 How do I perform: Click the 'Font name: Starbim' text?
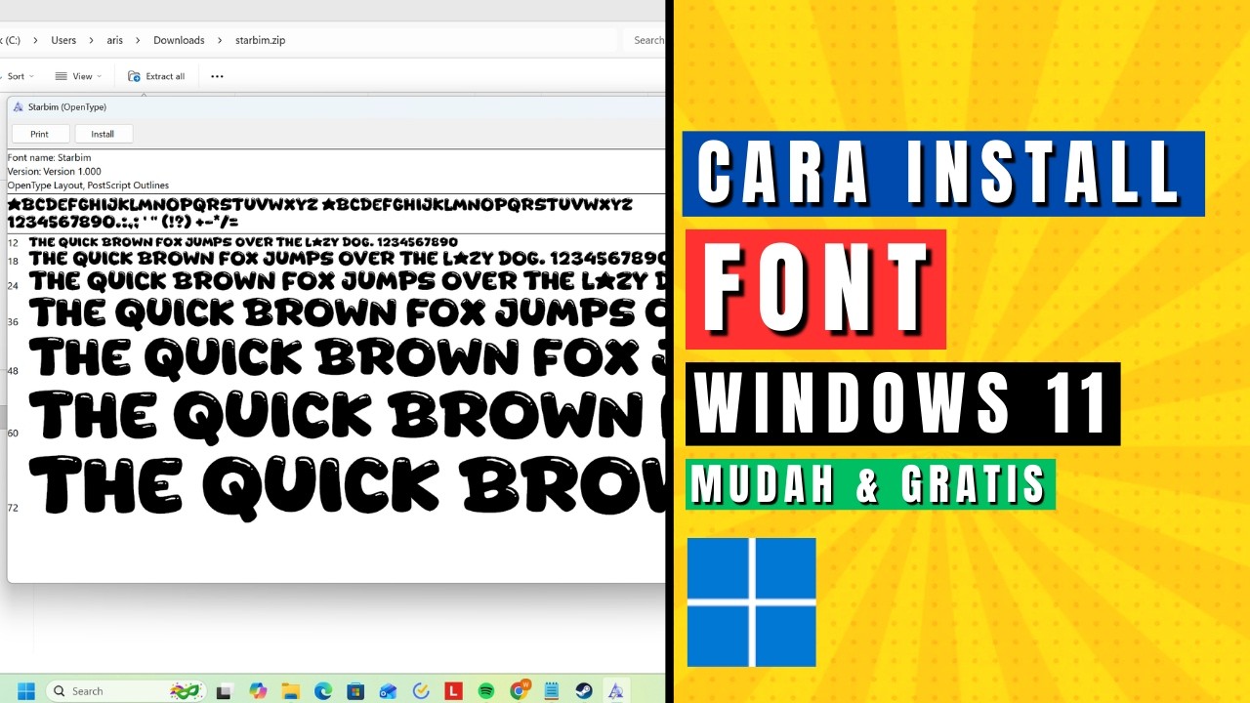point(50,157)
